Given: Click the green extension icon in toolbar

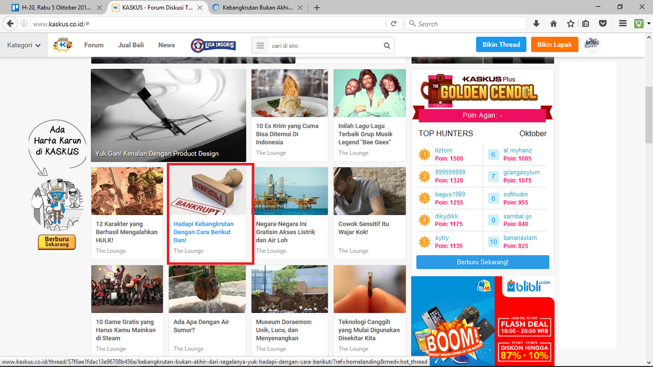Looking at the screenshot, I should tap(639, 23).
